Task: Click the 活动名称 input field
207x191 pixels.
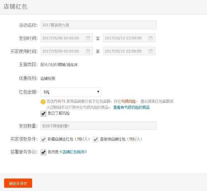Action: (x=98, y=25)
